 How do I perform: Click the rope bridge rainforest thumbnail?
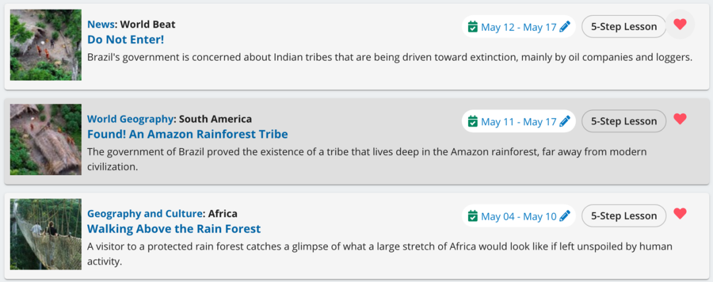coord(46,235)
